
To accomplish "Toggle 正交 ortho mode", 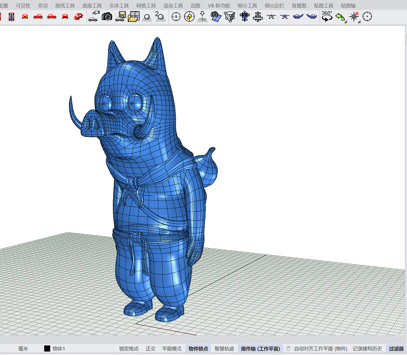I will coord(150,349).
